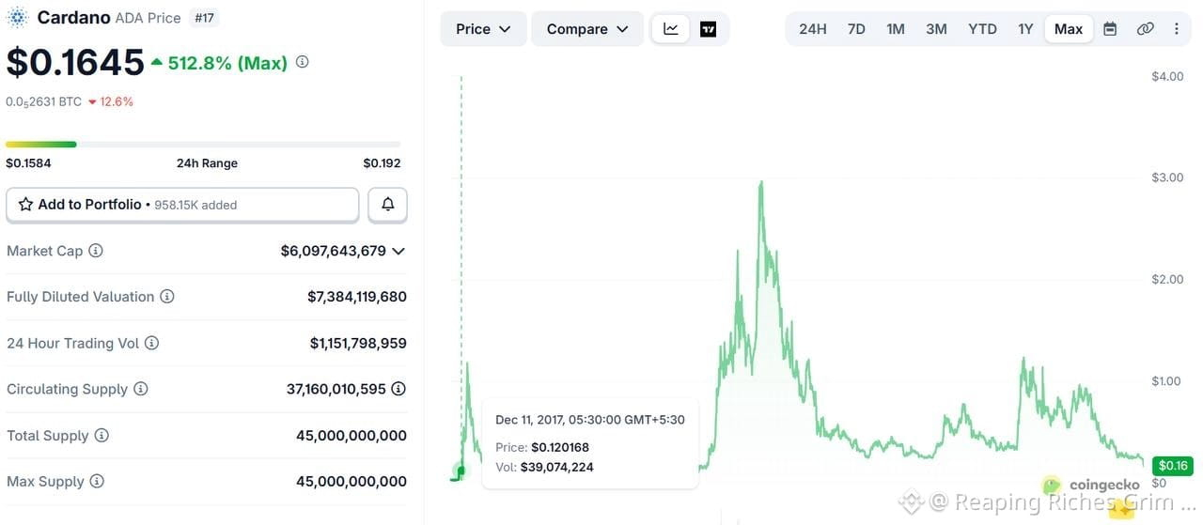The image size is (1203, 525).
Task: Click the $0.1584 range low value
Action: (x=28, y=162)
